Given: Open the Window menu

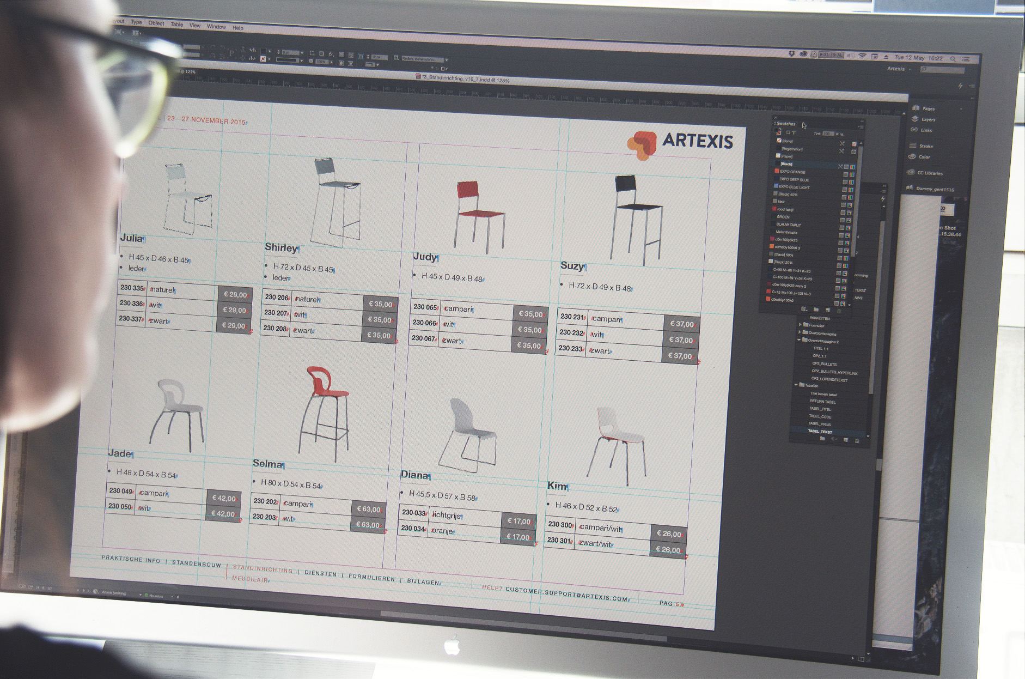Looking at the screenshot, I should [x=216, y=26].
